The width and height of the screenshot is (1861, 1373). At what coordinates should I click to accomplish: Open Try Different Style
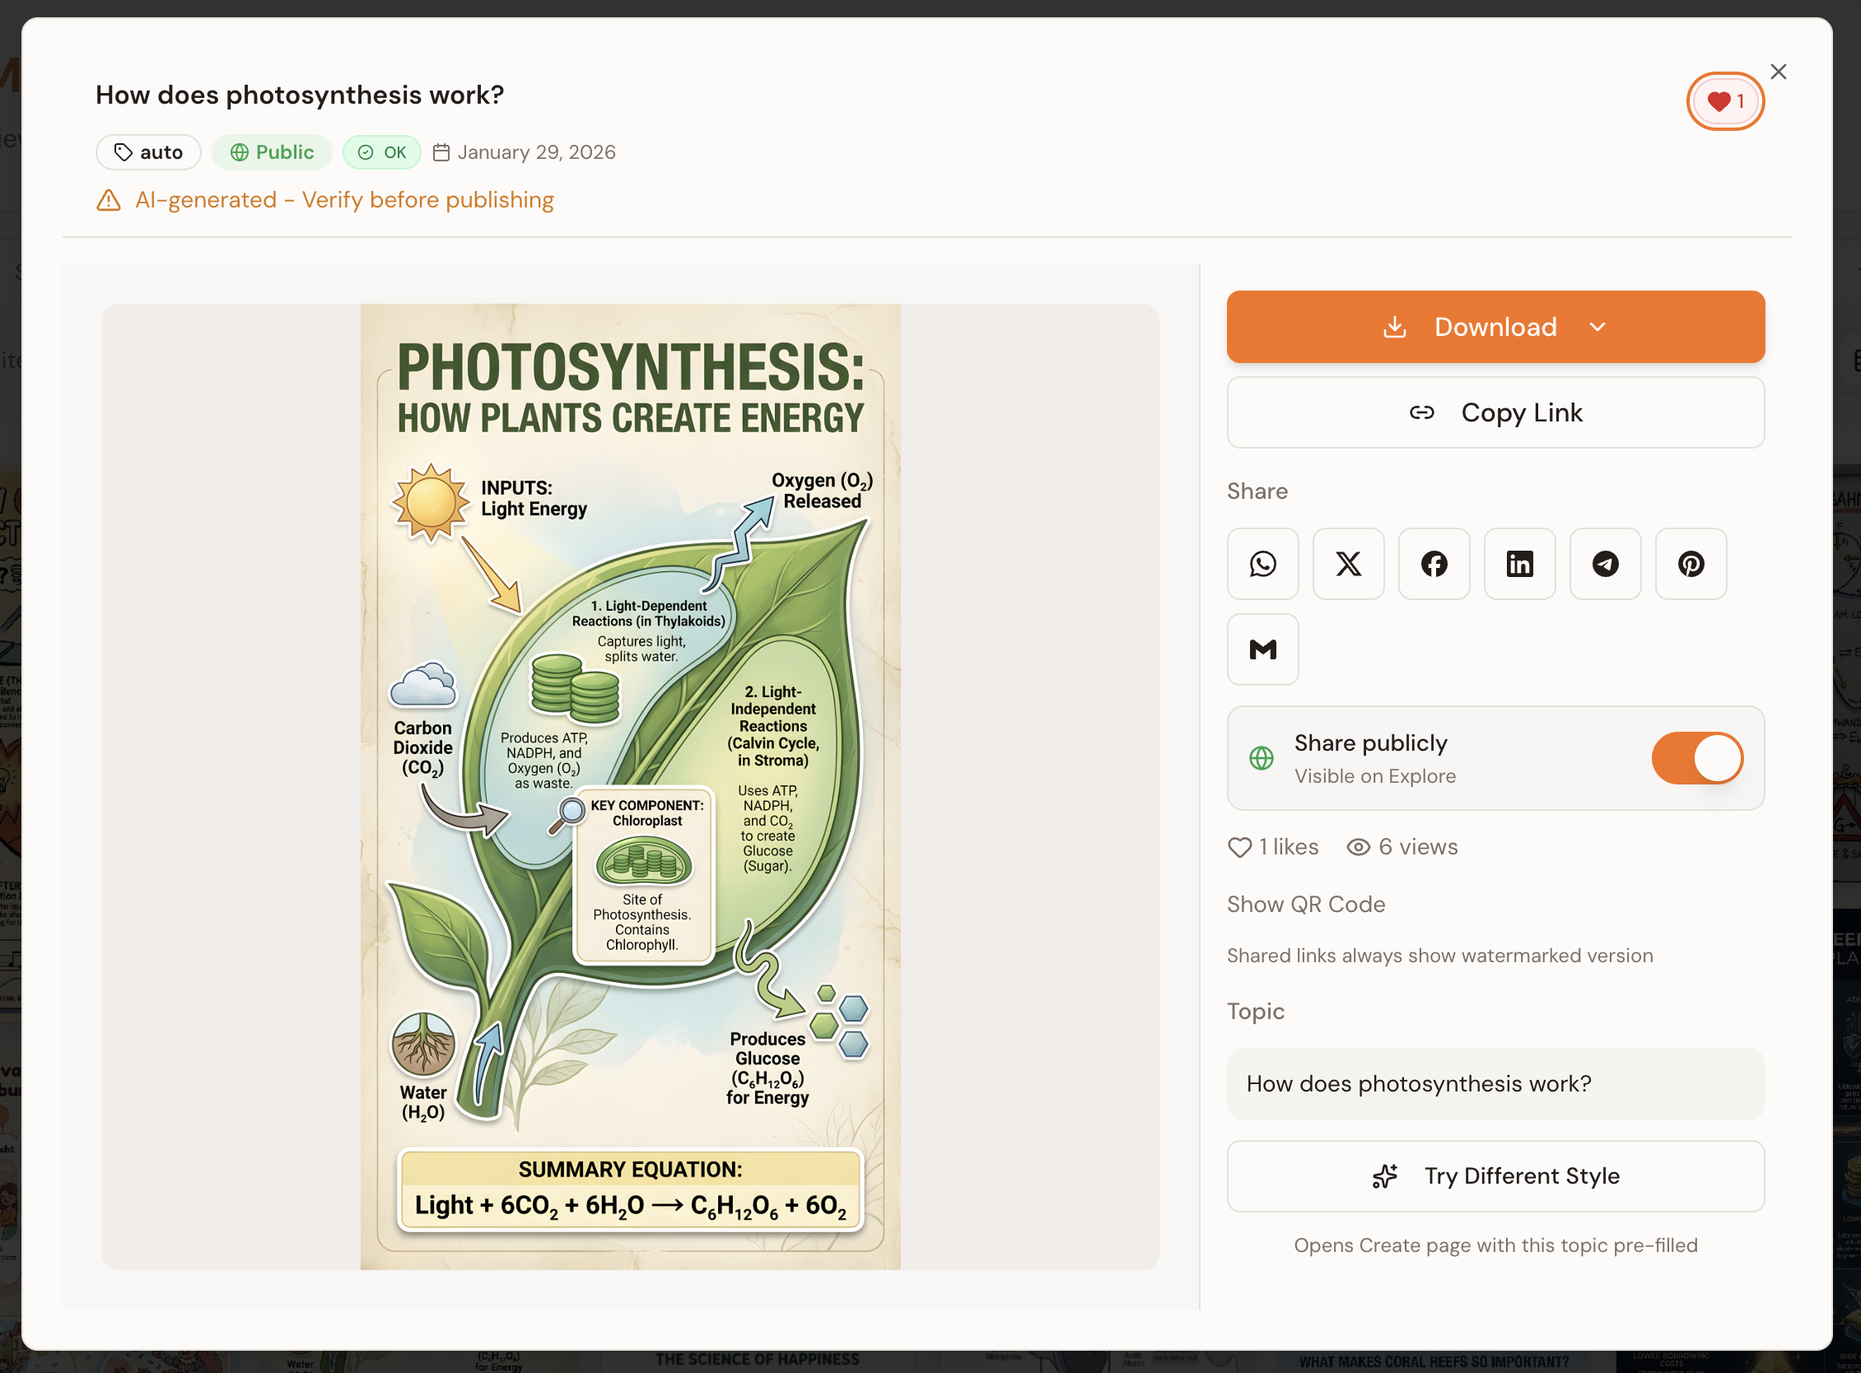point(1495,1176)
